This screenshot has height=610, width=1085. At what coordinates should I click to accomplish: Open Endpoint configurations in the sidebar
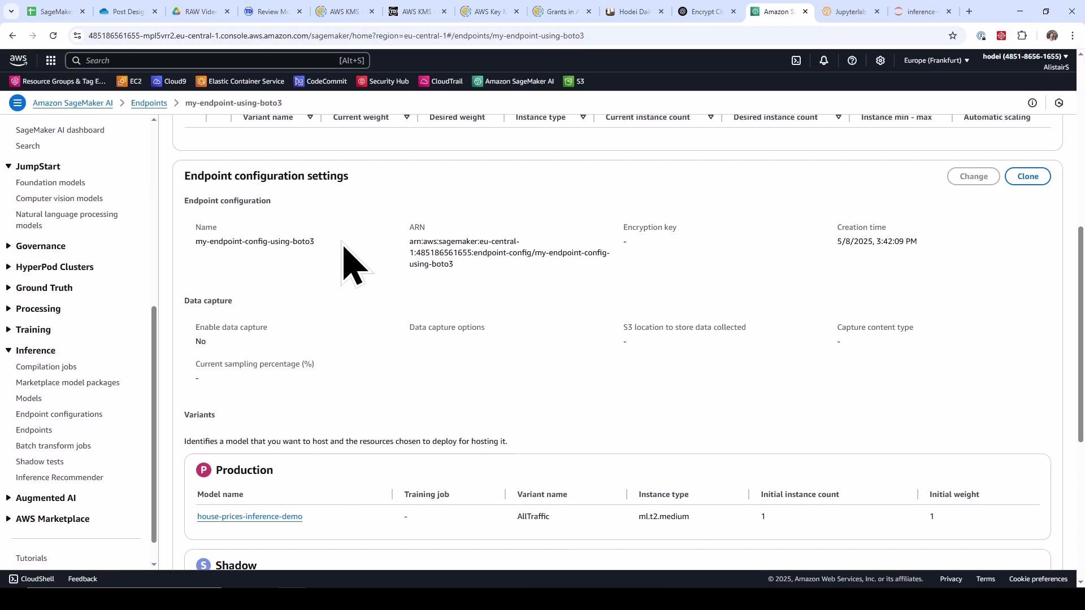(59, 414)
